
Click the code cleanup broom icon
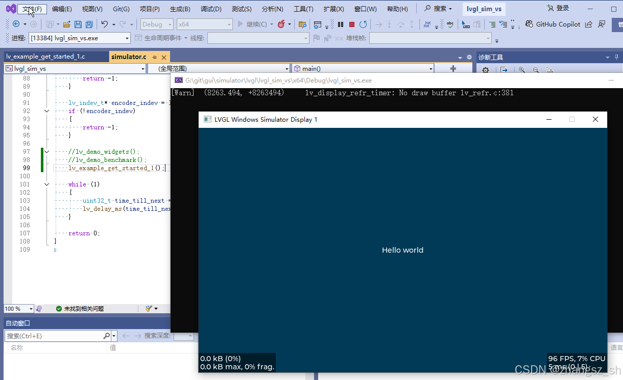pos(149,309)
